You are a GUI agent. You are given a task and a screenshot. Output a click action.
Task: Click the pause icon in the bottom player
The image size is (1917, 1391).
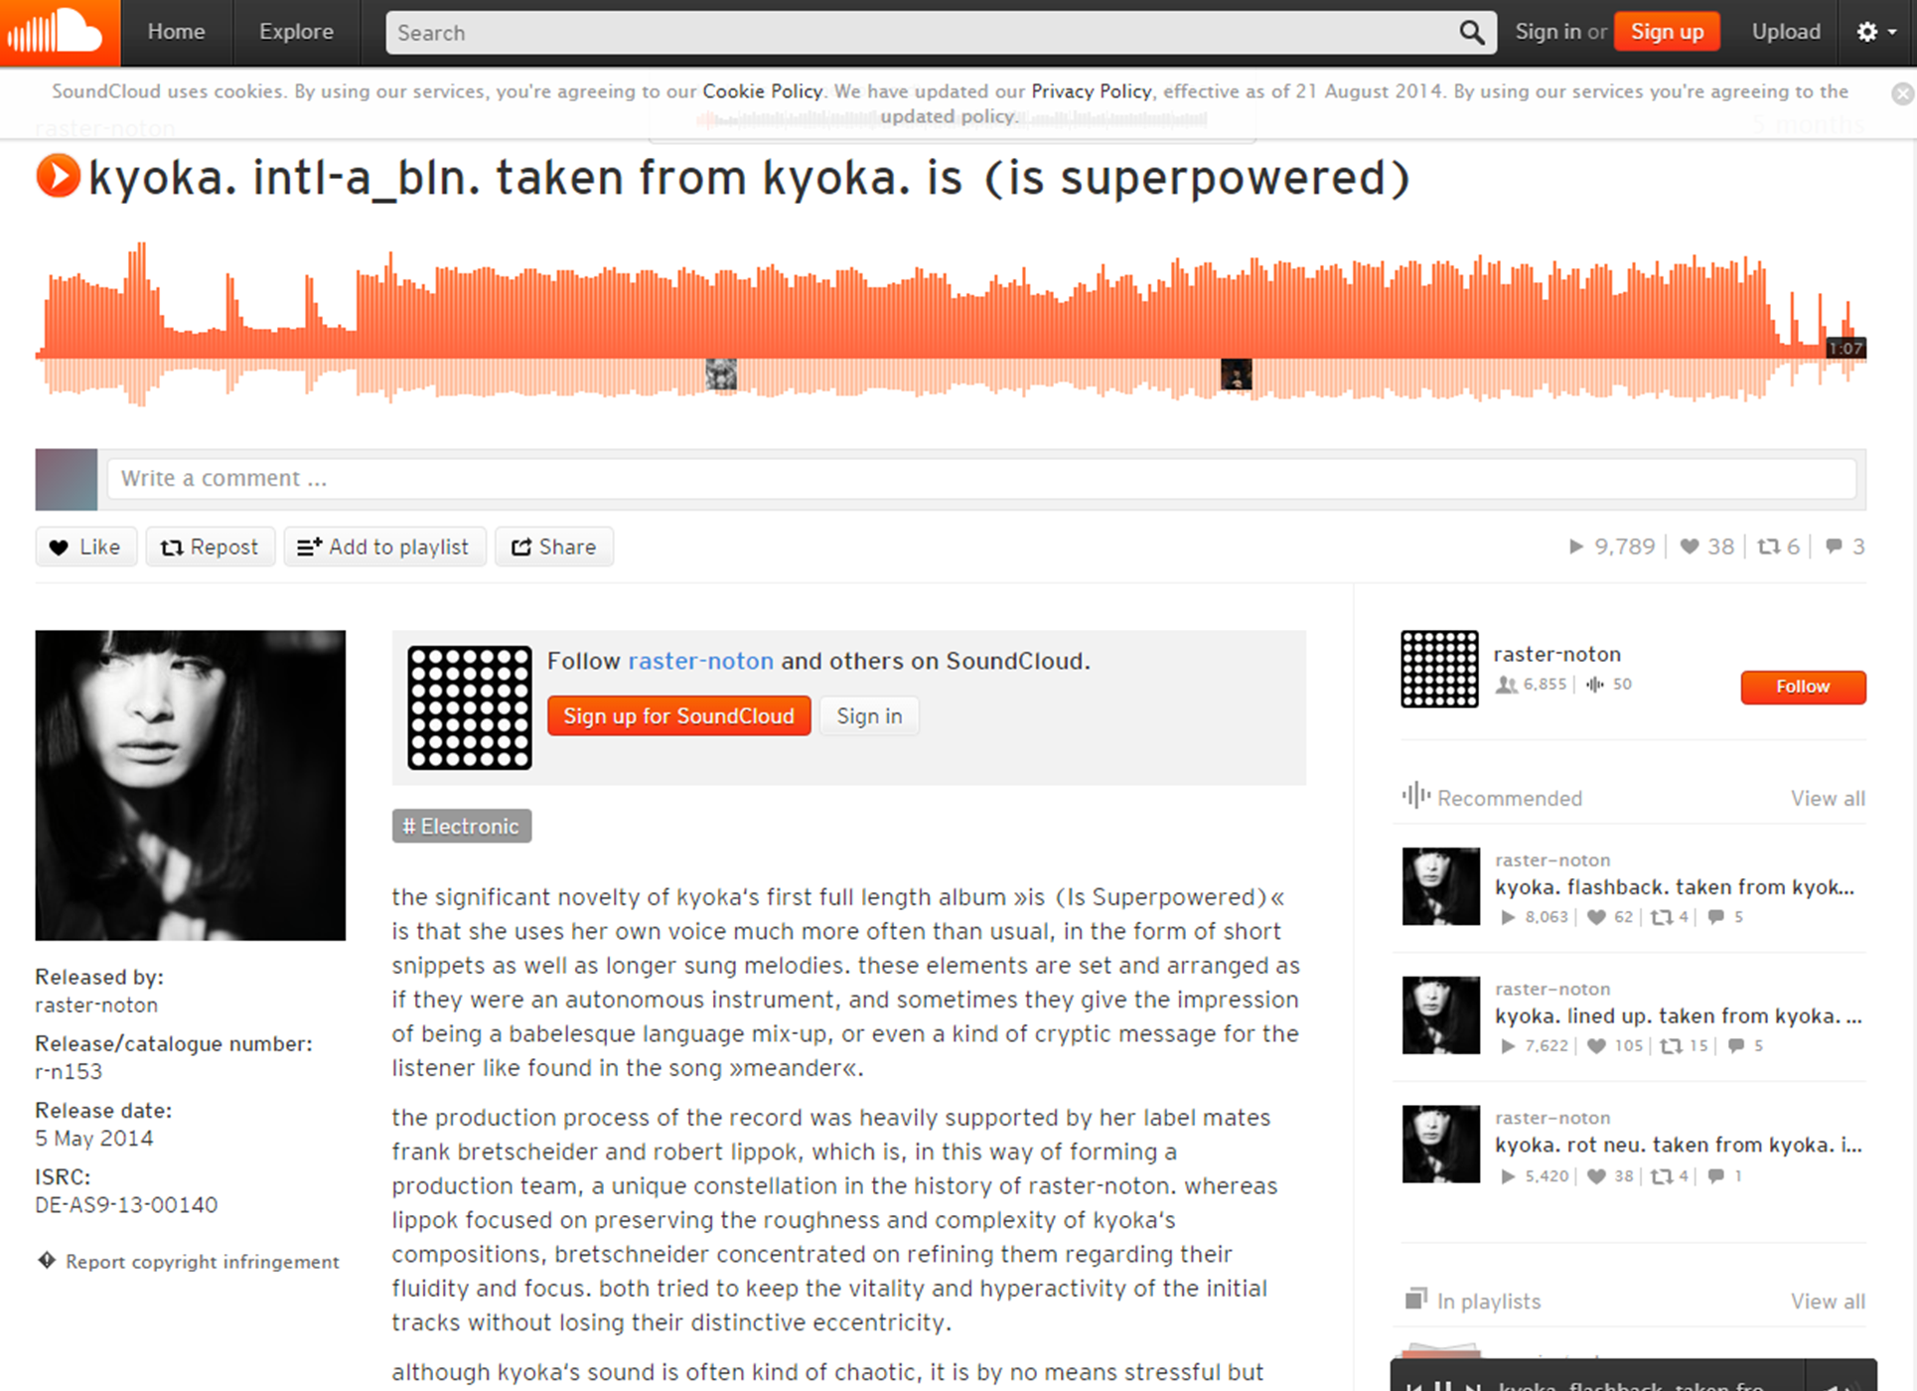(x=1443, y=1385)
